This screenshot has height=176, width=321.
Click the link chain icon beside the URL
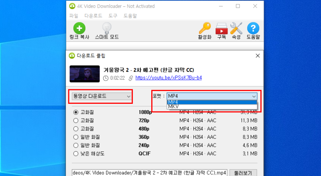click(131, 78)
